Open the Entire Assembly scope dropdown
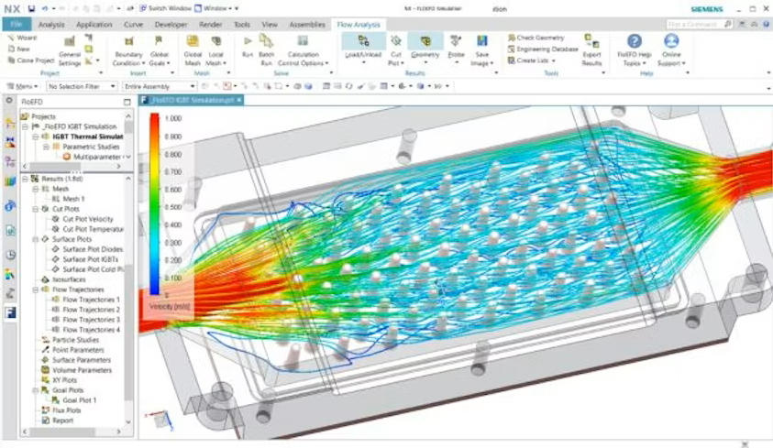 coord(159,86)
